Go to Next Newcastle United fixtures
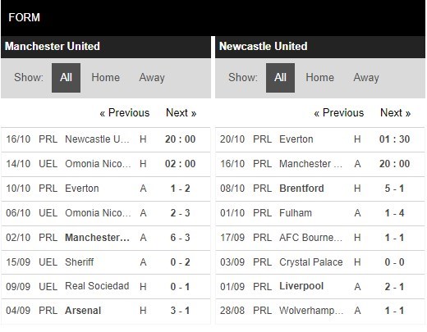Image resolution: width=427 pixels, height=332 pixels. pos(396,112)
